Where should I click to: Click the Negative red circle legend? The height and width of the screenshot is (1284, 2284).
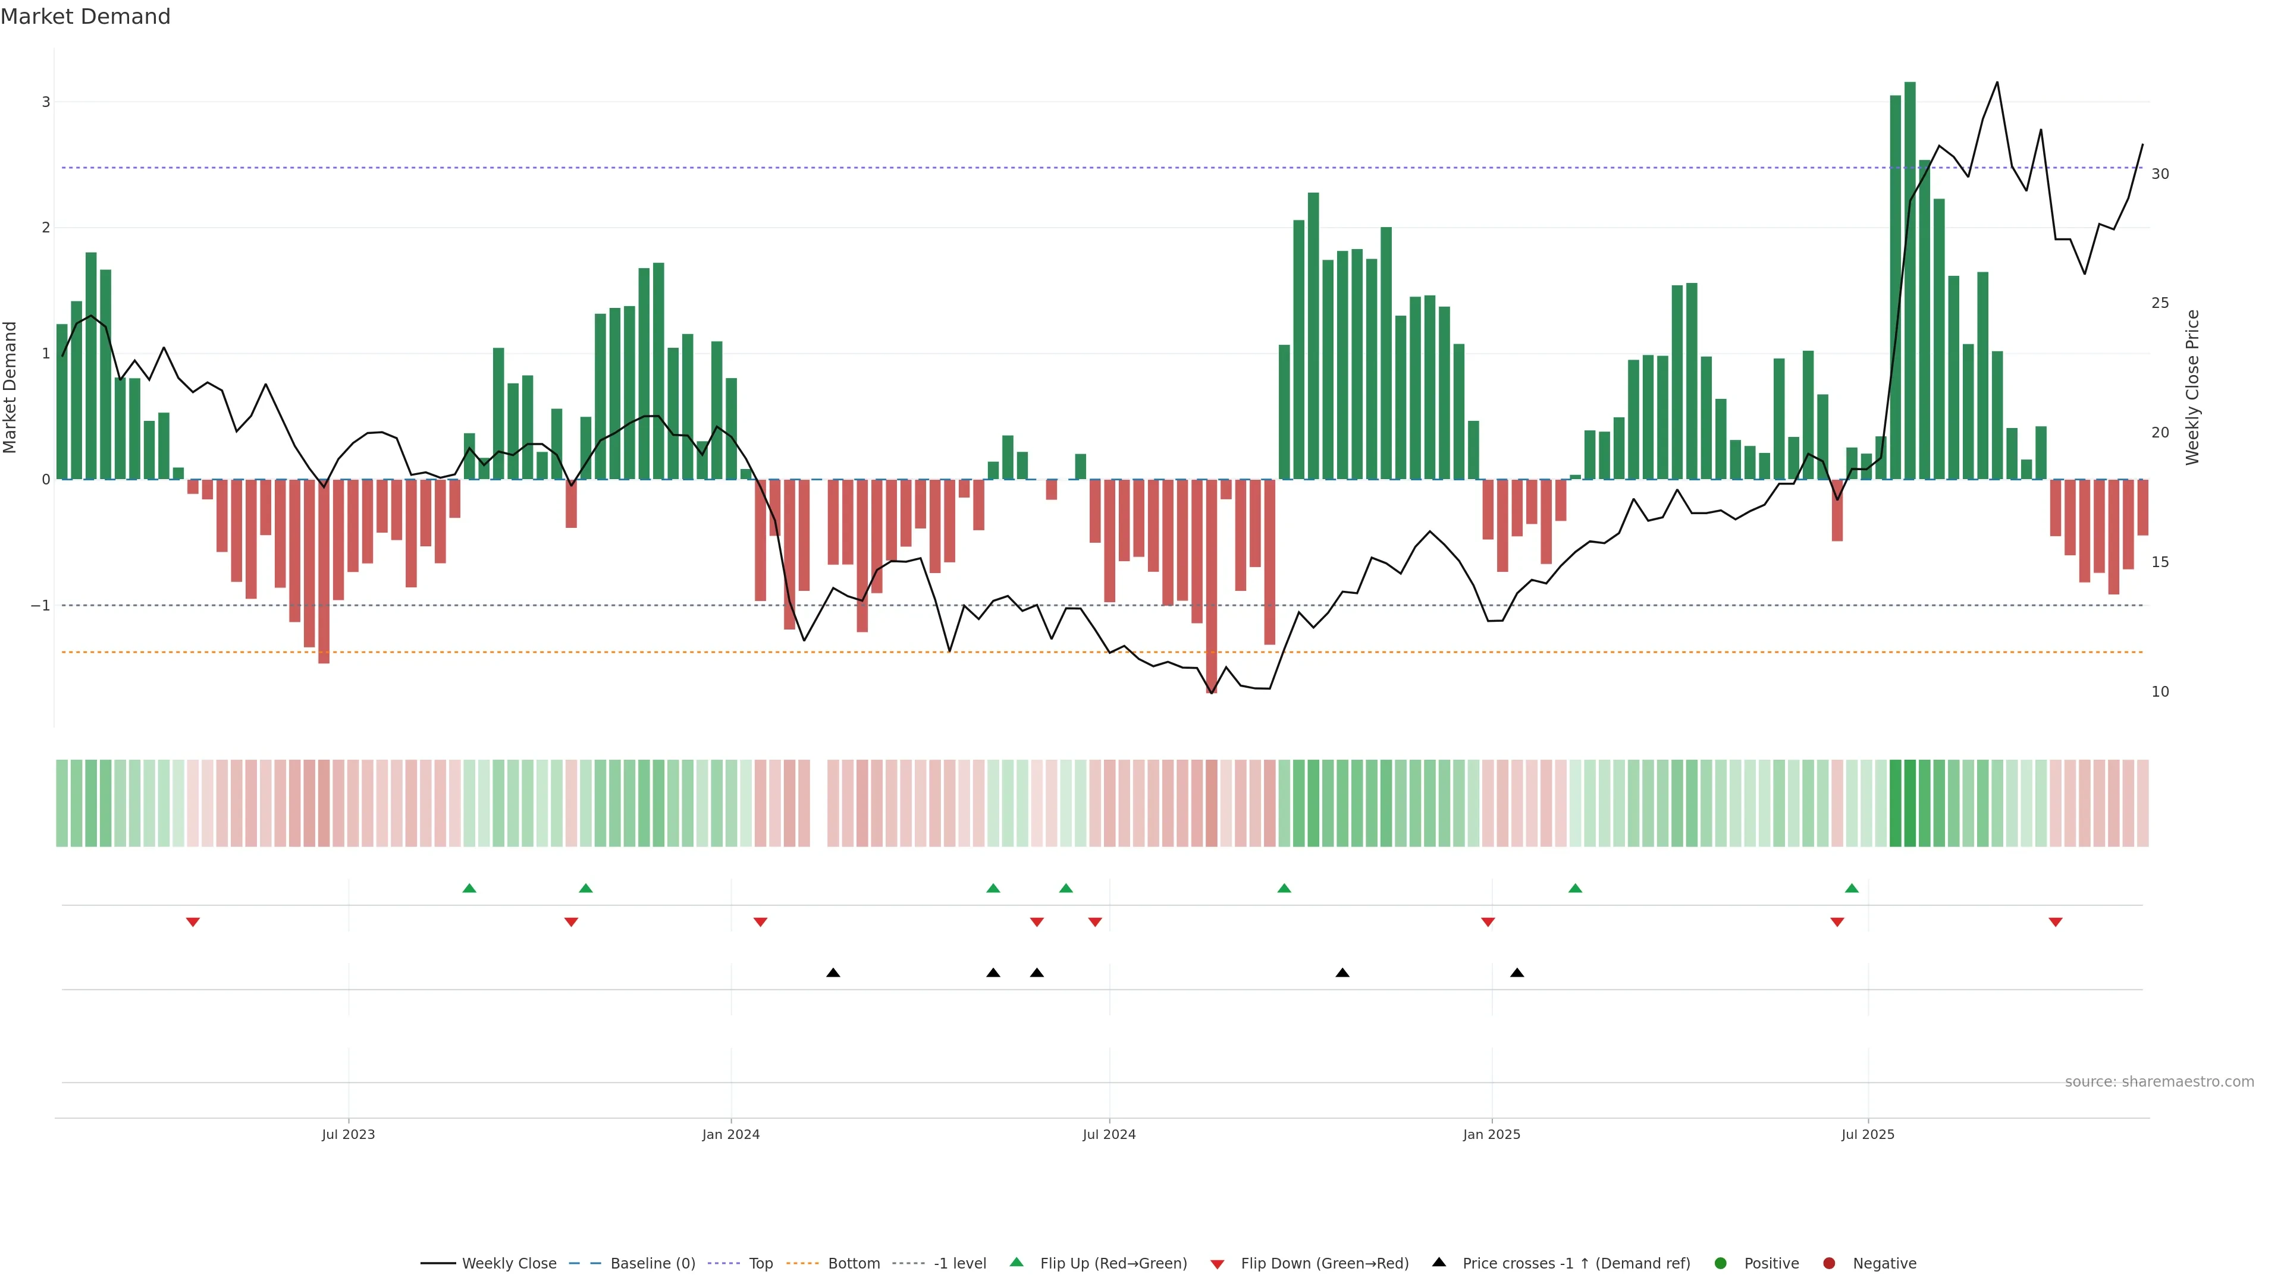[1829, 1263]
